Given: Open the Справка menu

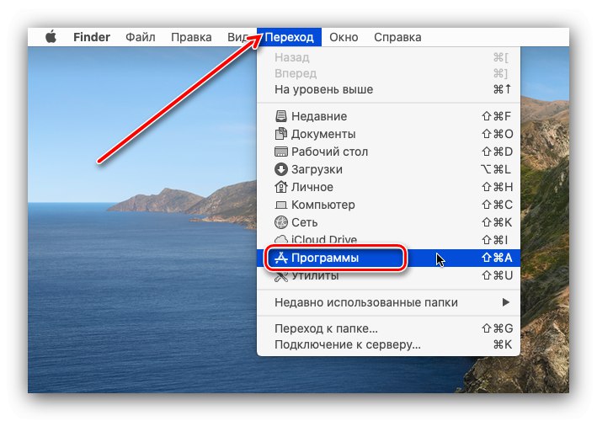Looking at the screenshot, I should tap(397, 37).
